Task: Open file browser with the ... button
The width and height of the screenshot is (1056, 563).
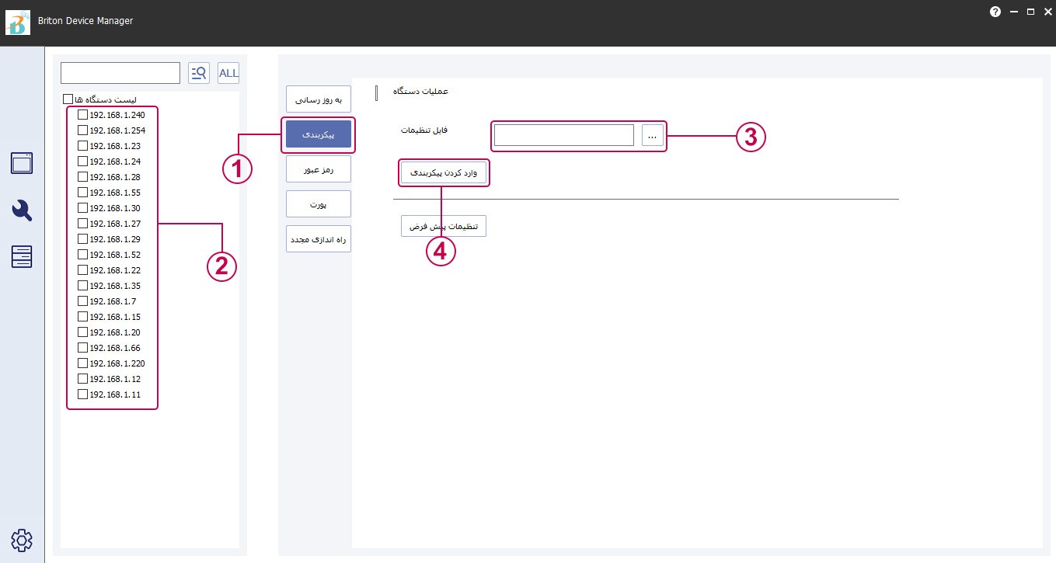Action: 653,136
